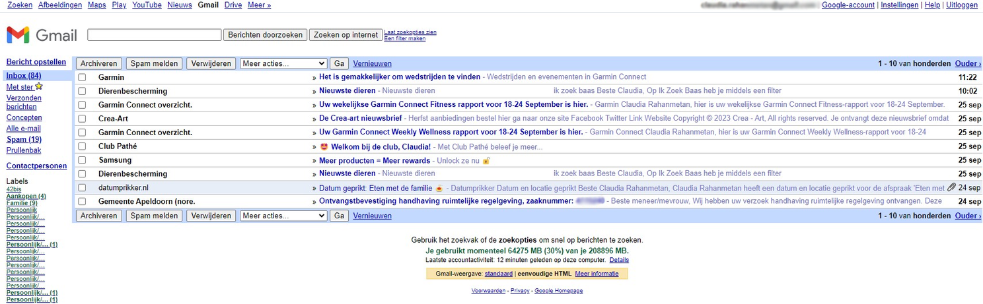Open the Google-account link

pos(848,5)
